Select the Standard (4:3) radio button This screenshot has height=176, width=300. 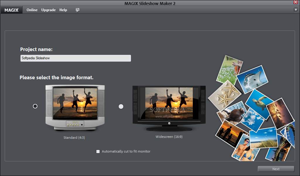35,106
